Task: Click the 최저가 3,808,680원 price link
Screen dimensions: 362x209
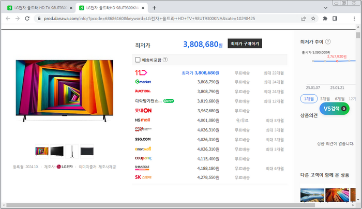Action: (200, 73)
